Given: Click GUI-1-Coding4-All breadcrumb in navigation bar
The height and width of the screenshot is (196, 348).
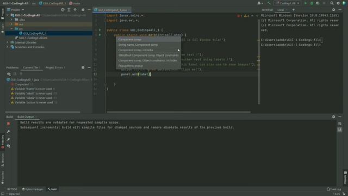Looking at the screenshot, I should click(x=15, y=3).
